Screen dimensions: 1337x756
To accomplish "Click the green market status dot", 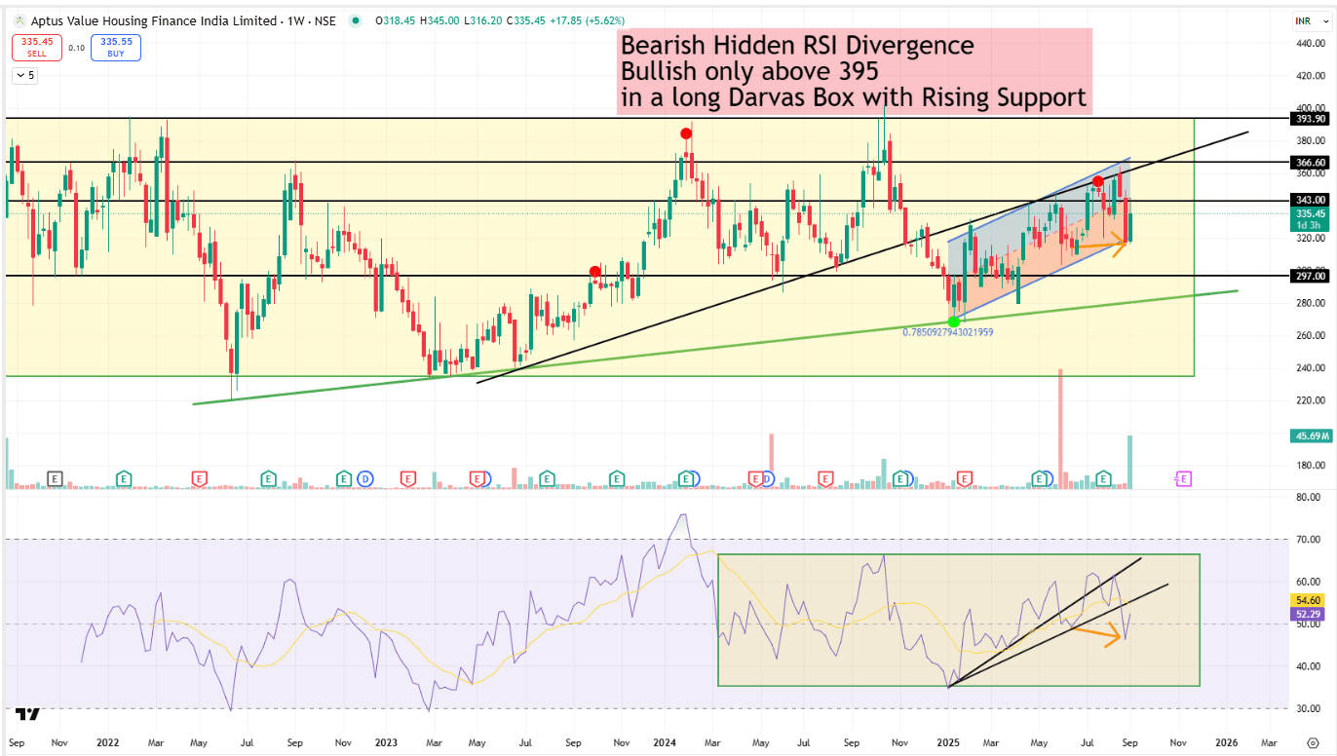I will point(356,20).
